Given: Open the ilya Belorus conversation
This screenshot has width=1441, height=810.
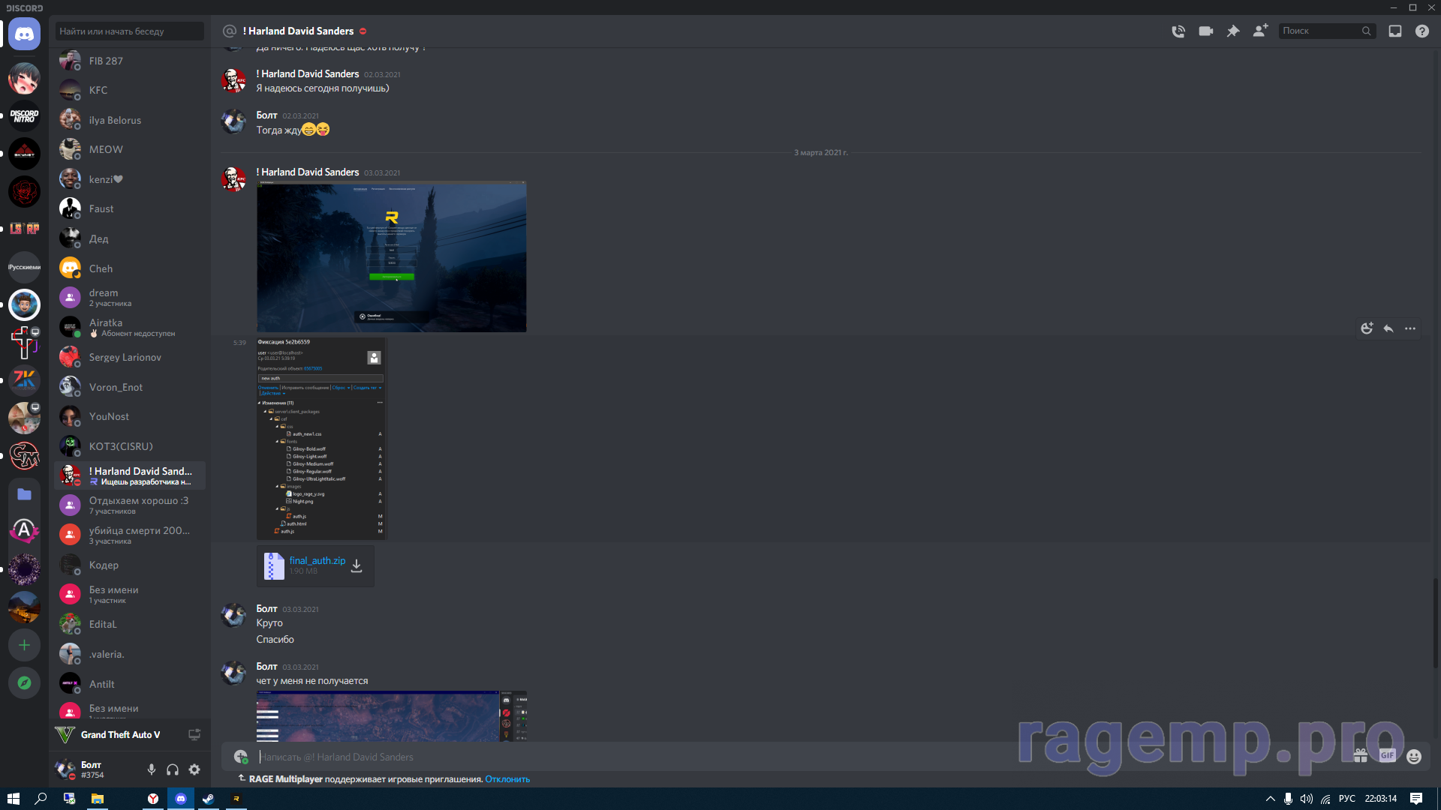Looking at the screenshot, I should click(130, 120).
